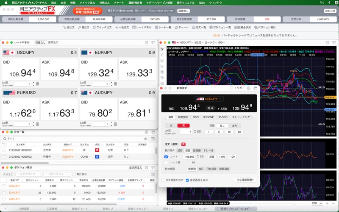
Task: Click settings gear in 新規注文 dialog
Action: (x=248, y=88)
